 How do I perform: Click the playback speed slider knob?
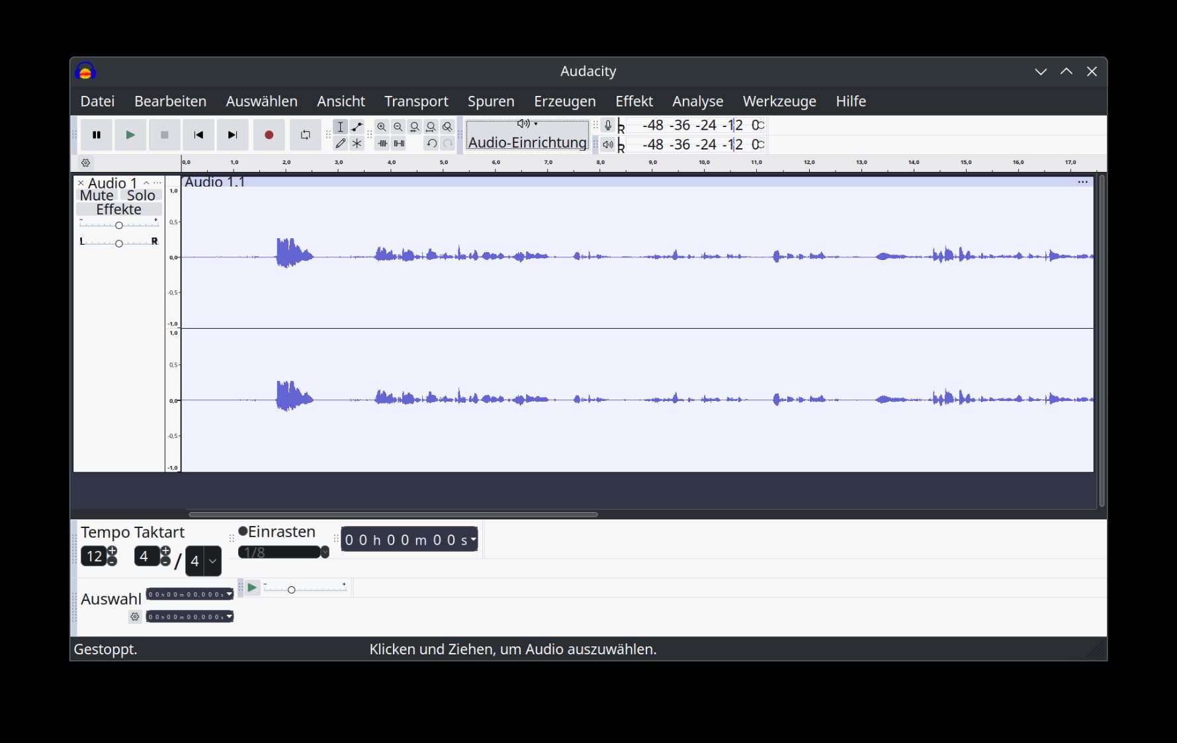291,590
